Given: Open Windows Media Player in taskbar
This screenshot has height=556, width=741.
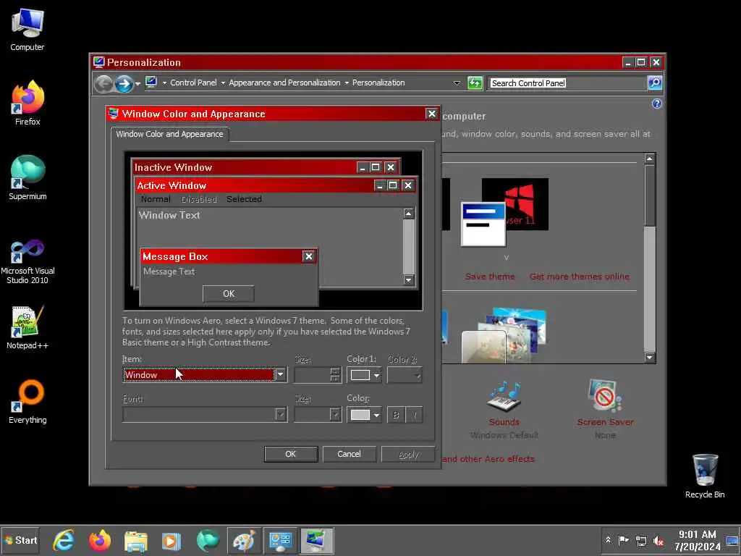Looking at the screenshot, I should [x=172, y=540].
